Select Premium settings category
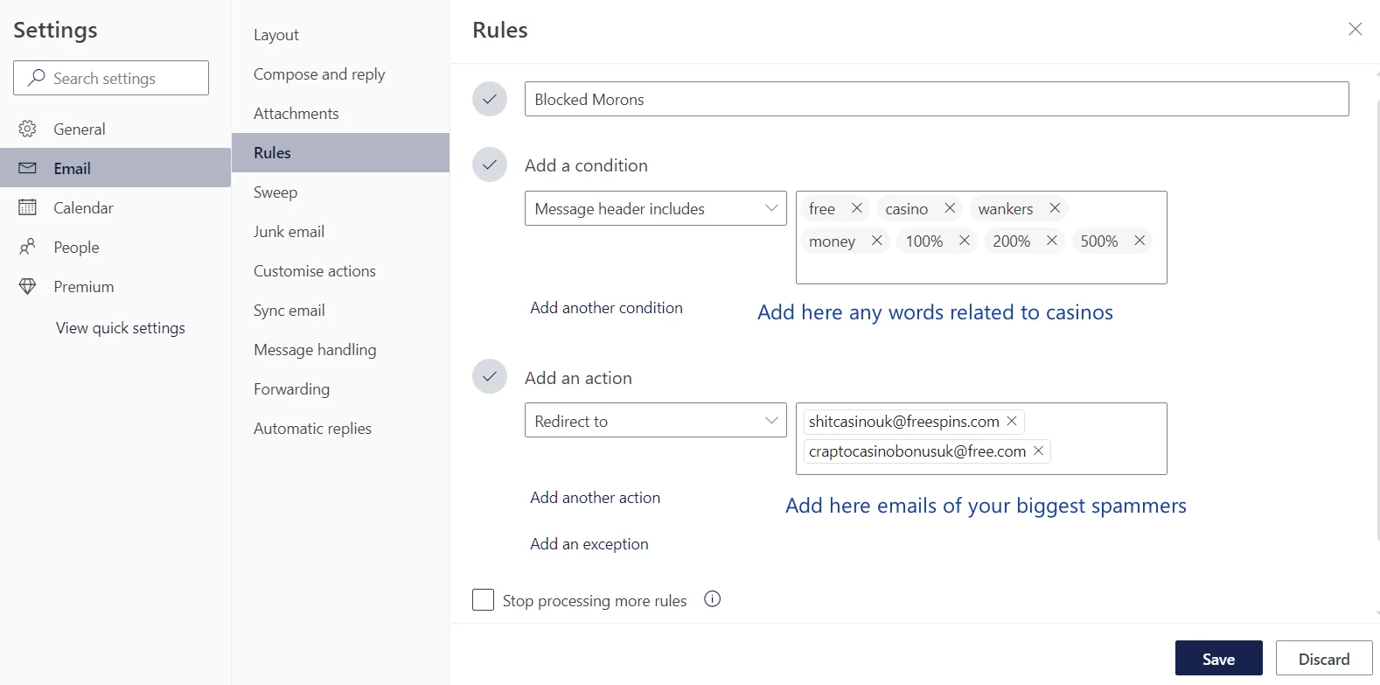 coord(115,286)
